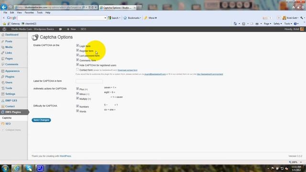The width and height of the screenshot is (306, 172).
Task: Click the print icon in command bar
Action: click(x=257, y=23)
